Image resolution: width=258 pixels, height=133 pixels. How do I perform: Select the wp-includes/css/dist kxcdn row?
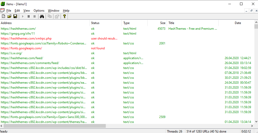(x=127, y=68)
